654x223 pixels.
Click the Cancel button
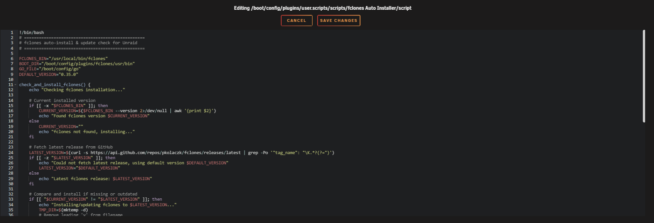[296, 20]
